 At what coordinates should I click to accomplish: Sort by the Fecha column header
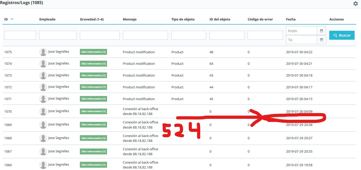tap(291, 19)
